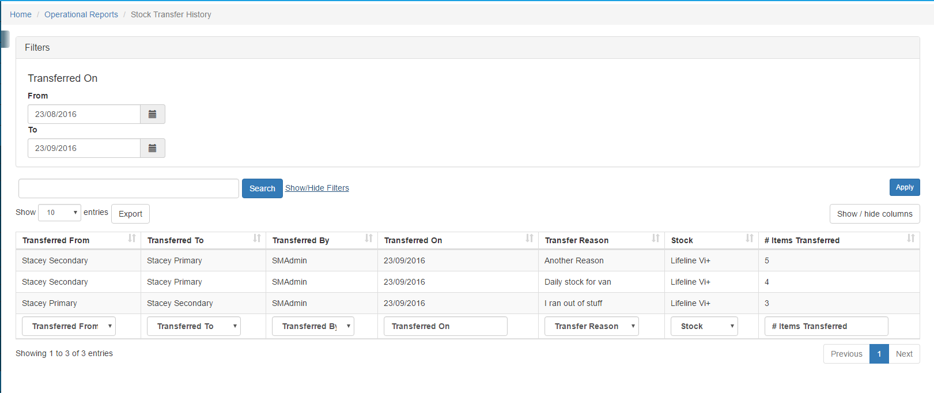The width and height of the screenshot is (934, 393).
Task: Open the Stock filter dropdown
Action: click(x=704, y=326)
